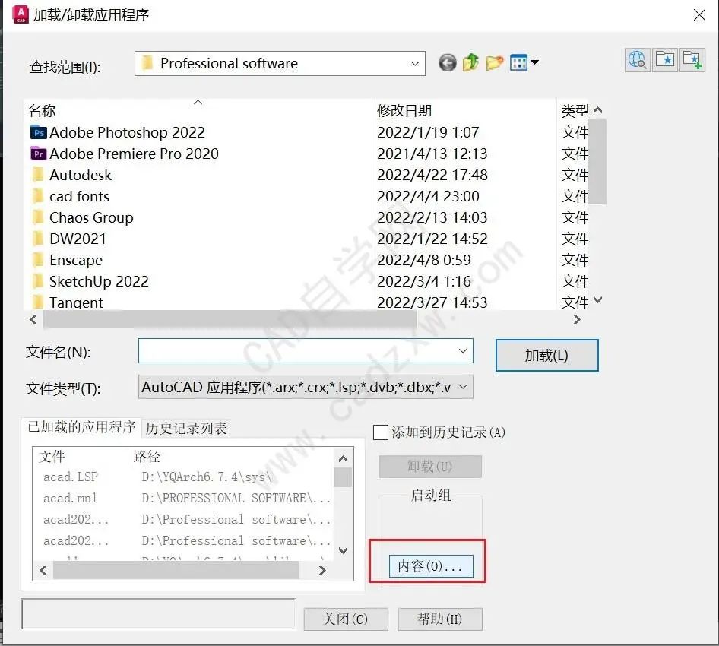Click date 2022/4/22 17:48 cell
This screenshot has width=719, height=646.
pos(432,175)
